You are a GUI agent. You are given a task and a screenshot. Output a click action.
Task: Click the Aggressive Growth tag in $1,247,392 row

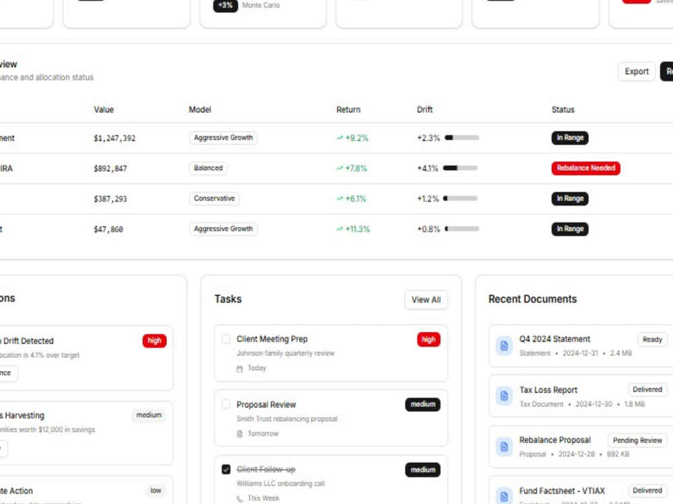tap(223, 138)
